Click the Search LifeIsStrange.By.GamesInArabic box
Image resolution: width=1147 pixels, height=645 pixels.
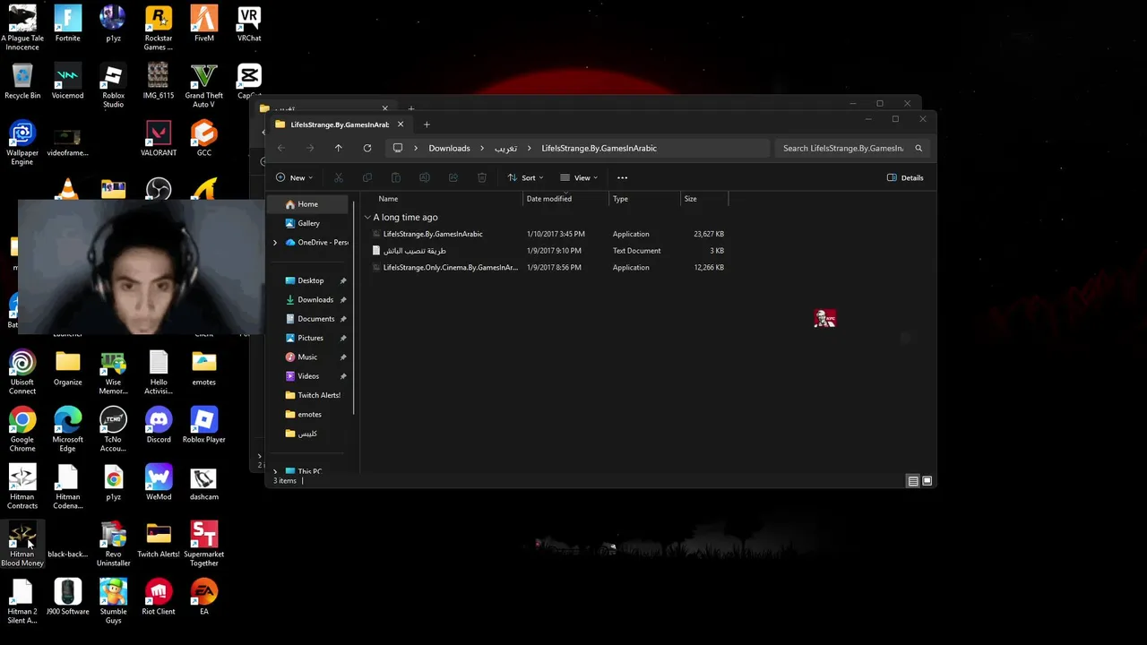851,148
